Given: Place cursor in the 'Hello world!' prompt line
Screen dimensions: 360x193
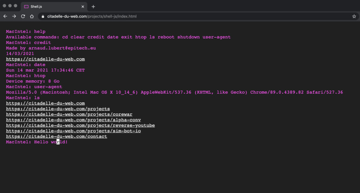Looking at the screenshot, I should (37, 142).
